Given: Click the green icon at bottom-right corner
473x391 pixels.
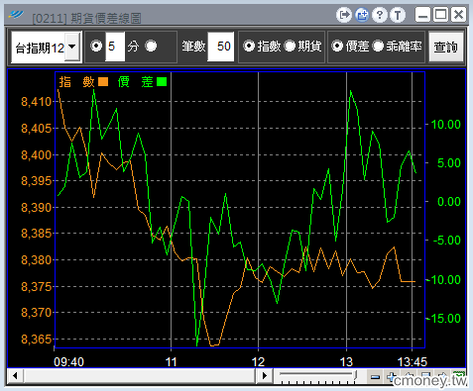Looking at the screenshot, I should (x=459, y=375).
